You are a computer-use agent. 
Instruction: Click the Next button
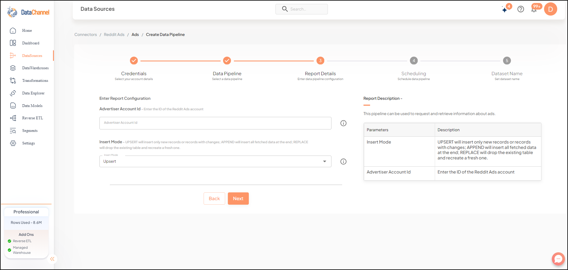point(238,198)
